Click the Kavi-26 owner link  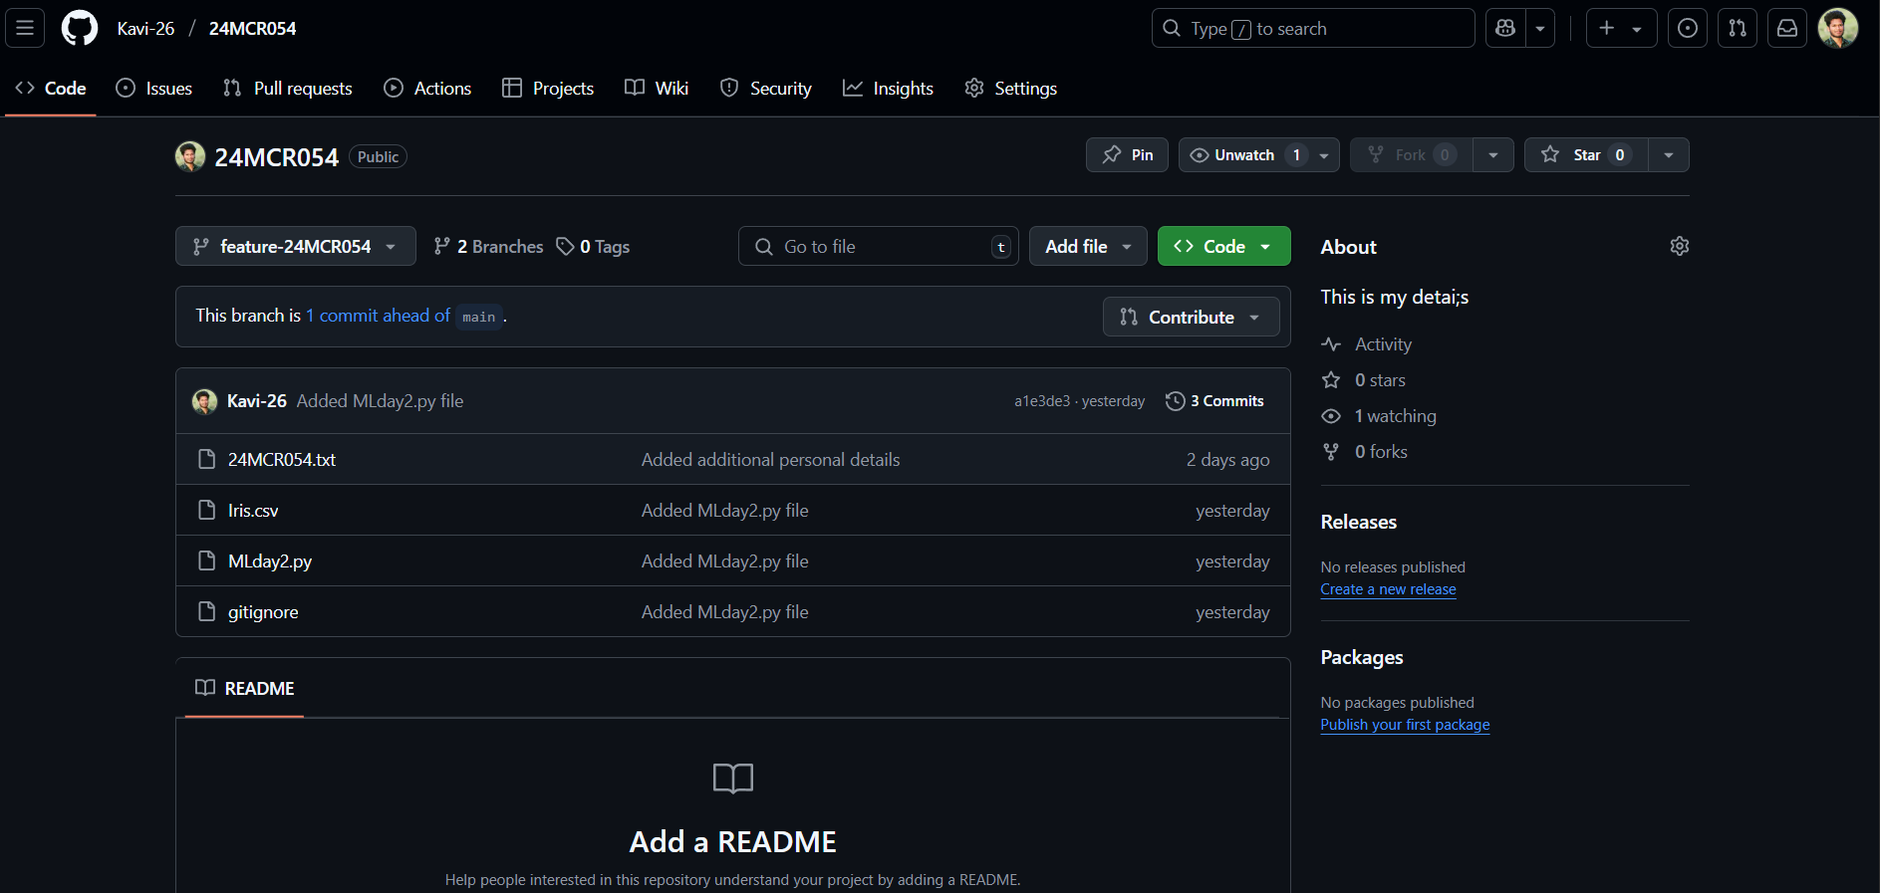pos(145,29)
